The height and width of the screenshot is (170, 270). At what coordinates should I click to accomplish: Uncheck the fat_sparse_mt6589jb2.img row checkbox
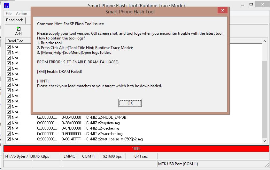click(9, 139)
